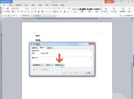Viewport: 134px width, 99px height.
Task: Click the superscript X² icon
Action: pos(25,12)
